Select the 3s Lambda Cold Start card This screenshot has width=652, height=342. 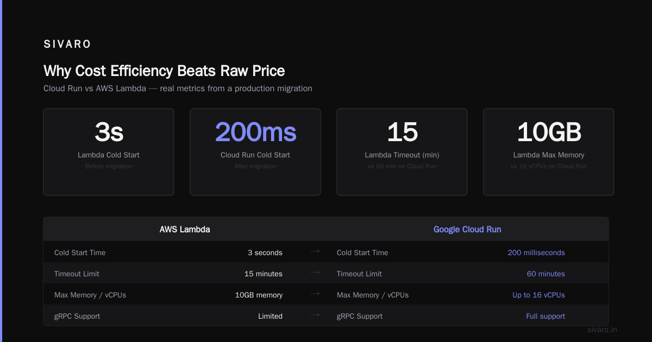pos(109,152)
